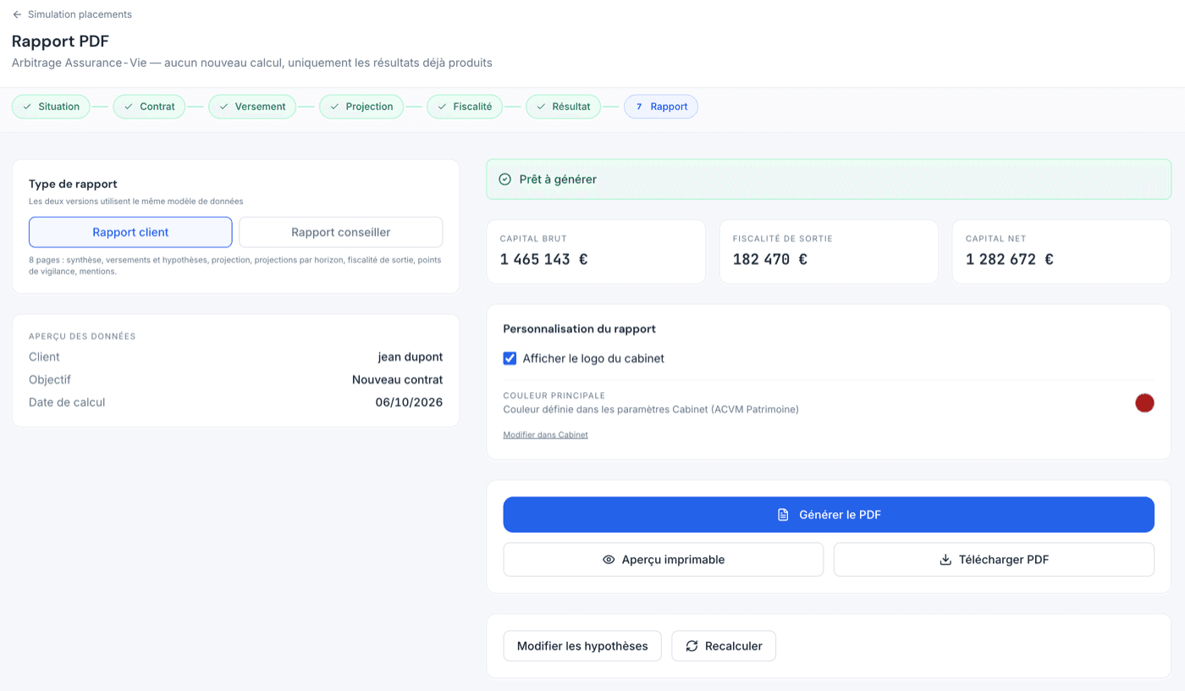Go to the Contrat step
The width and height of the screenshot is (1185, 691).
[x=149, y=107]
